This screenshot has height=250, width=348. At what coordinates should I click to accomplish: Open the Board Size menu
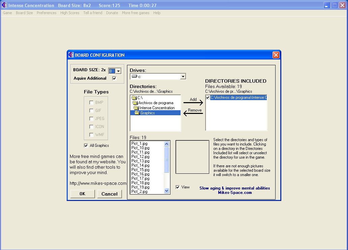pyautogui.click(x=24, y=13)
